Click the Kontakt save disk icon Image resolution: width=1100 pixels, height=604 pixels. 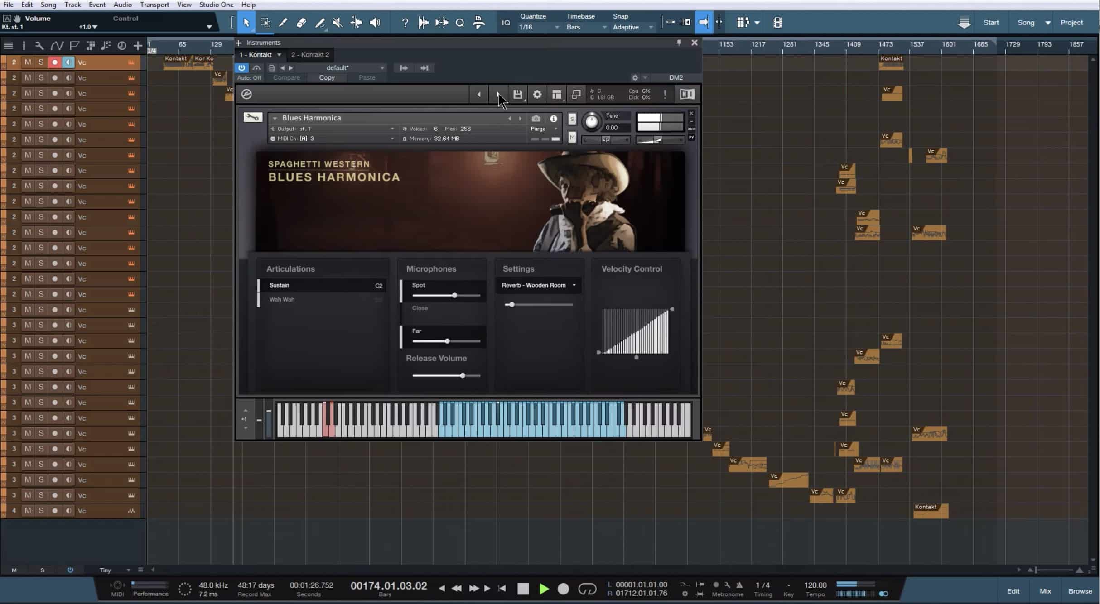tap(517, 94)
